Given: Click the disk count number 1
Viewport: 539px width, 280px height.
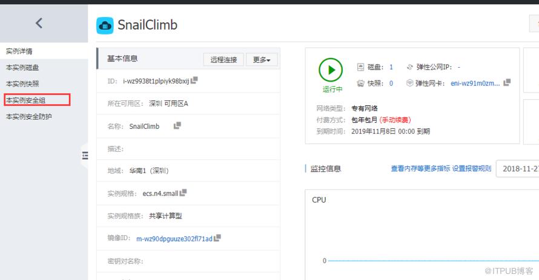Looking at the screenshot, I should point(391,67).
